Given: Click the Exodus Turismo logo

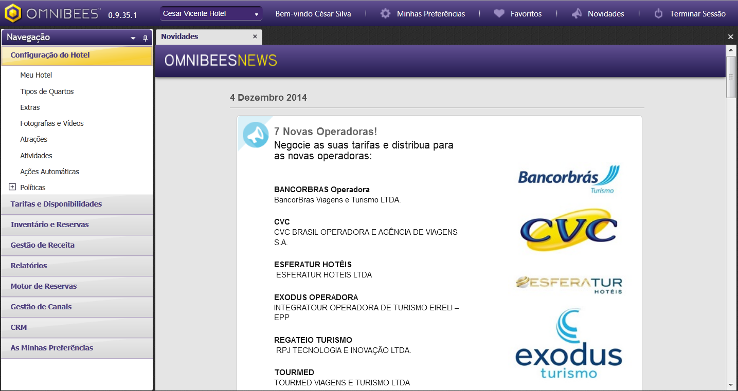Looking at the screenshot, I should point(569,343).
